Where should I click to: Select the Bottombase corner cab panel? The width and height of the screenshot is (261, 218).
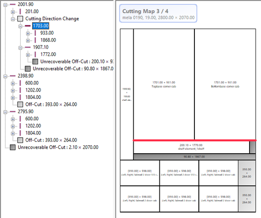point(225,84)
